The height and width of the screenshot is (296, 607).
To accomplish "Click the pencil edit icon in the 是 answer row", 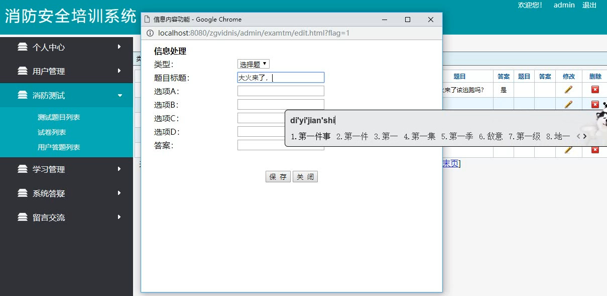I will 568,90.
